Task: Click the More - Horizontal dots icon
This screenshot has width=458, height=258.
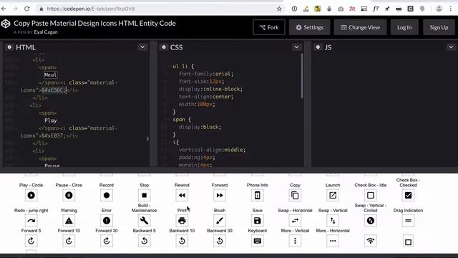Action: click(333, 241)
